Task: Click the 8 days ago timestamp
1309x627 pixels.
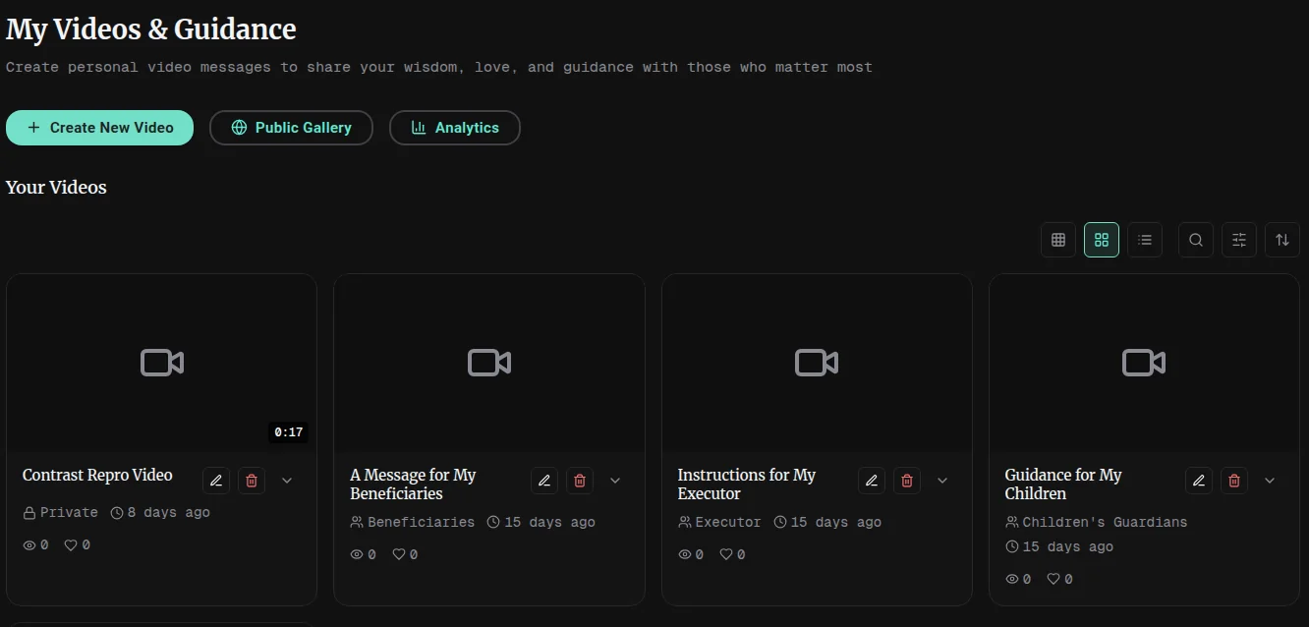Action: (x=160, y=512)
